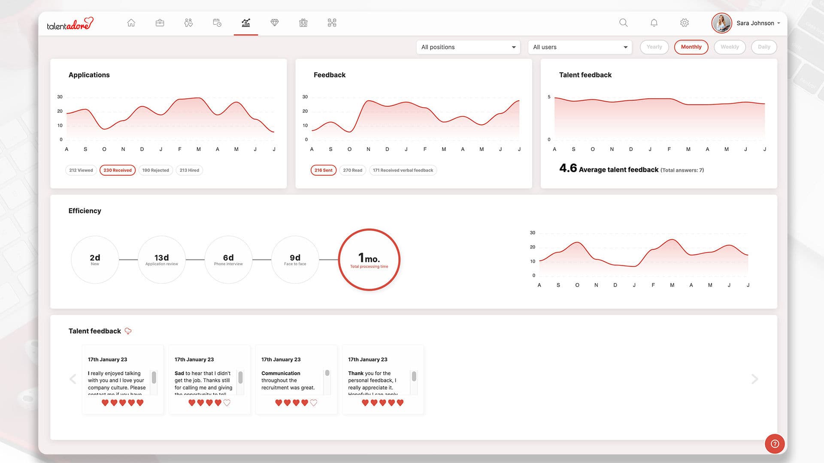Open the integrations grid icon

[332, 23]
